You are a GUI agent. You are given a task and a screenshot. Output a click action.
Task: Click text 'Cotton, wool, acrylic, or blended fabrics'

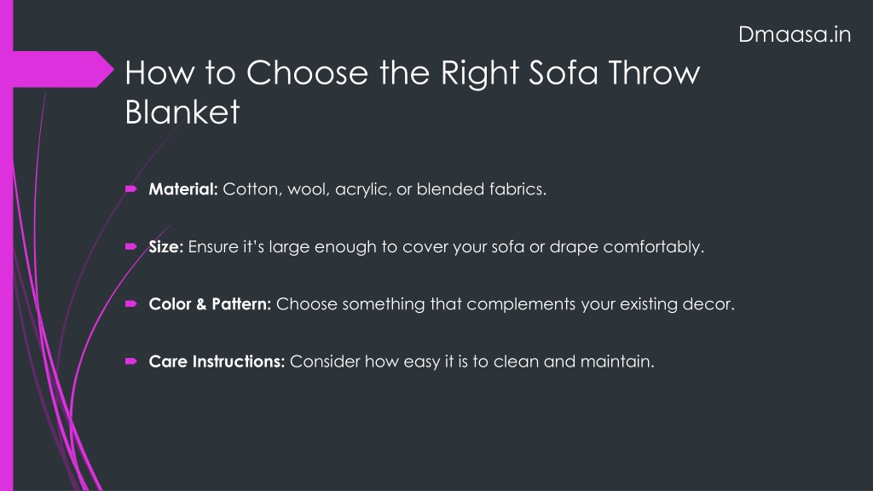[383, 189]
